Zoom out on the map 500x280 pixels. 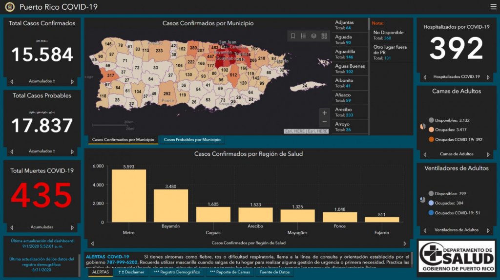tap(325, 122)
